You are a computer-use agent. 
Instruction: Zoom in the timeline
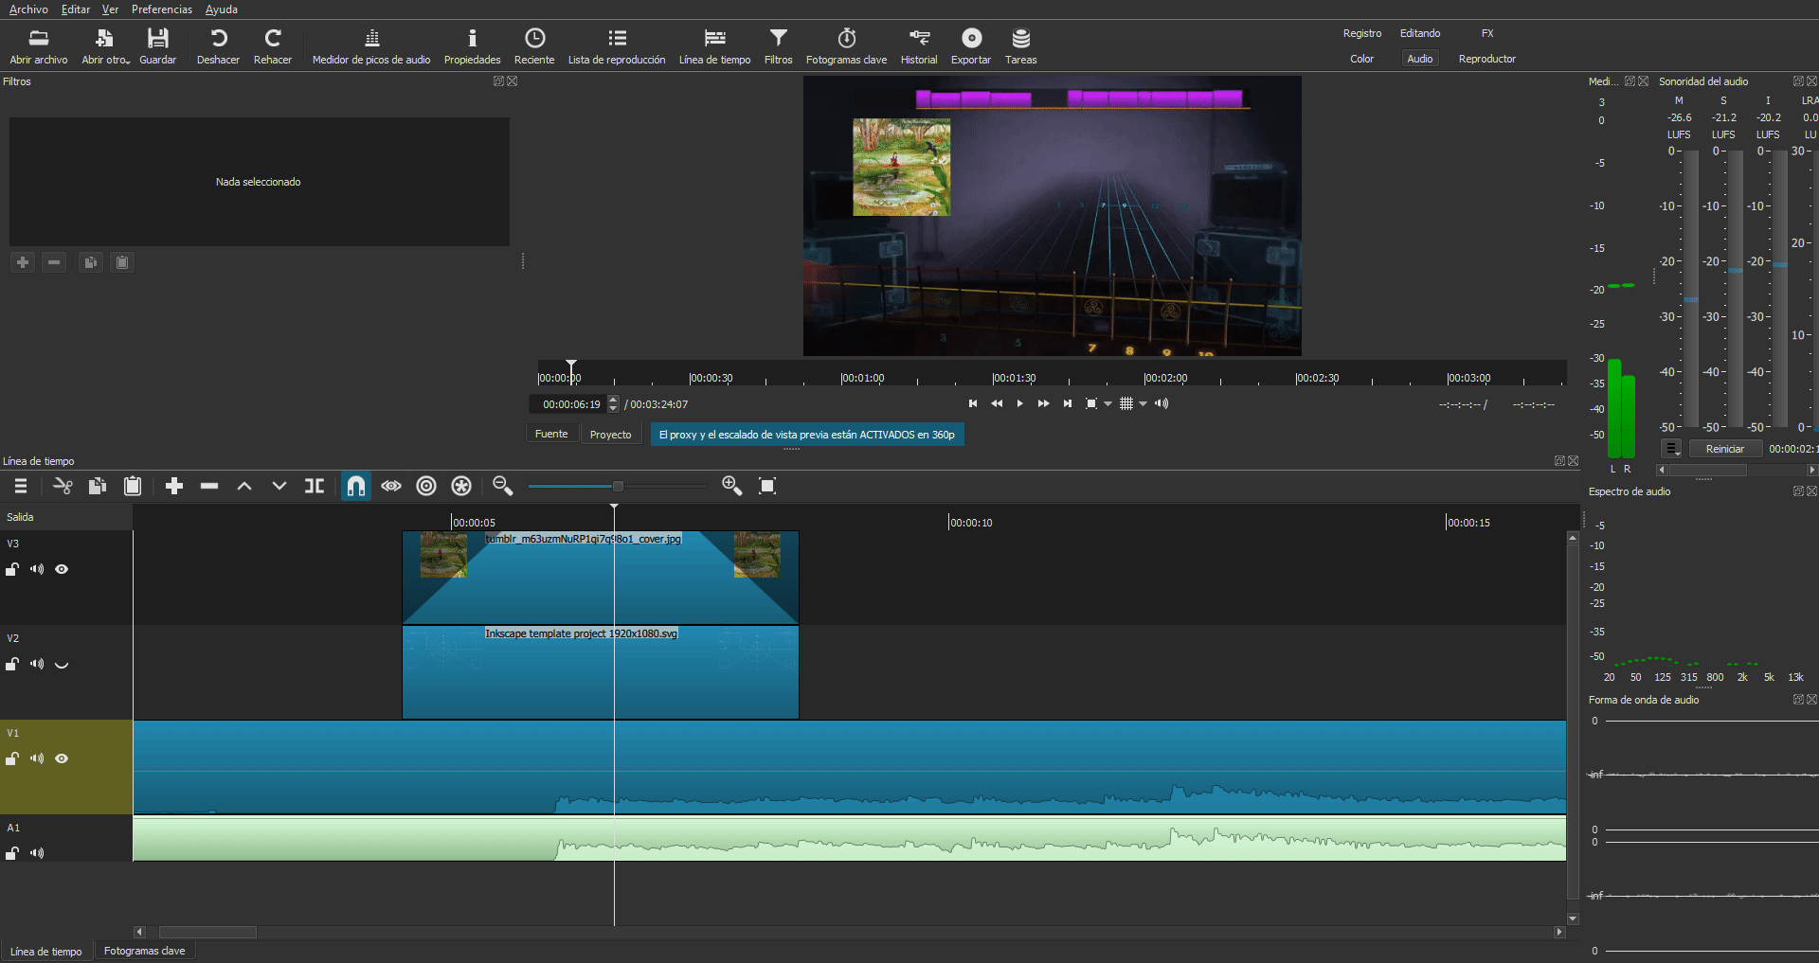click(x=731, y=486)
